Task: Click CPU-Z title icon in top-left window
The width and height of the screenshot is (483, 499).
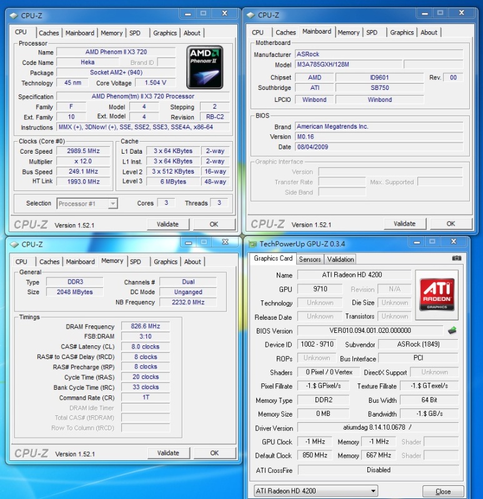Action: (x=14, y=16)
